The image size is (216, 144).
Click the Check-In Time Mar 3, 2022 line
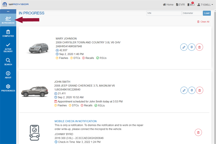(78, 142)
